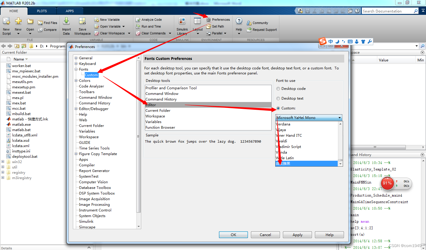Select the Desktop text radio button
Viewport: 426px width, 250px height.
pos(278,98)
